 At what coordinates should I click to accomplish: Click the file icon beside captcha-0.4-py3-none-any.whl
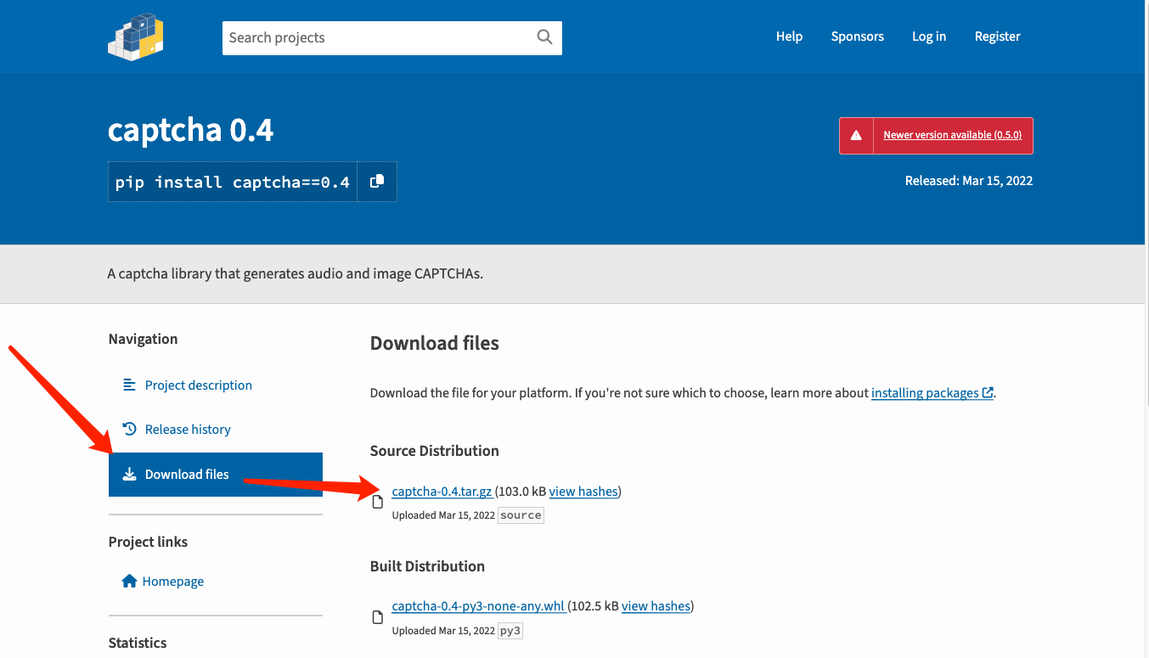click(x=378, y=617)
